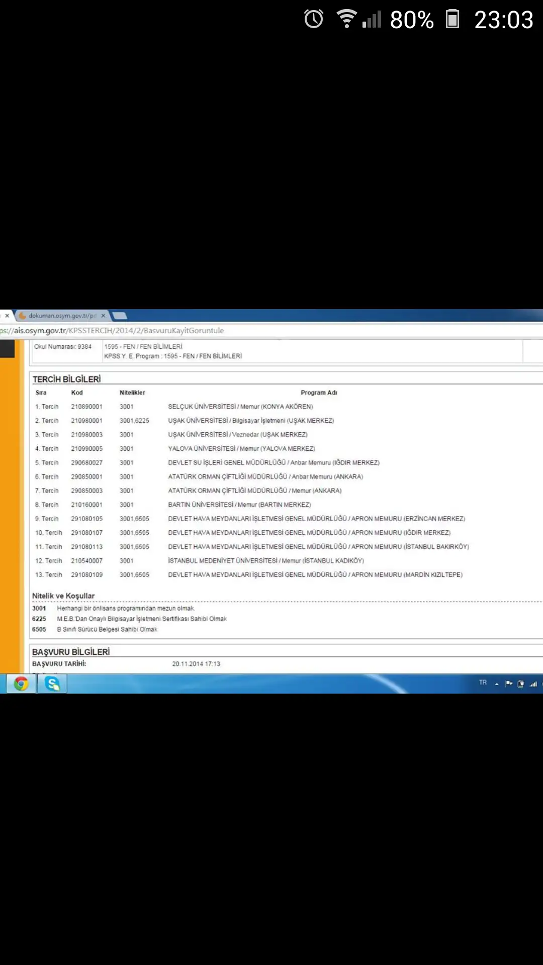Tap the 23:03 clock

[x=504, y=20]
